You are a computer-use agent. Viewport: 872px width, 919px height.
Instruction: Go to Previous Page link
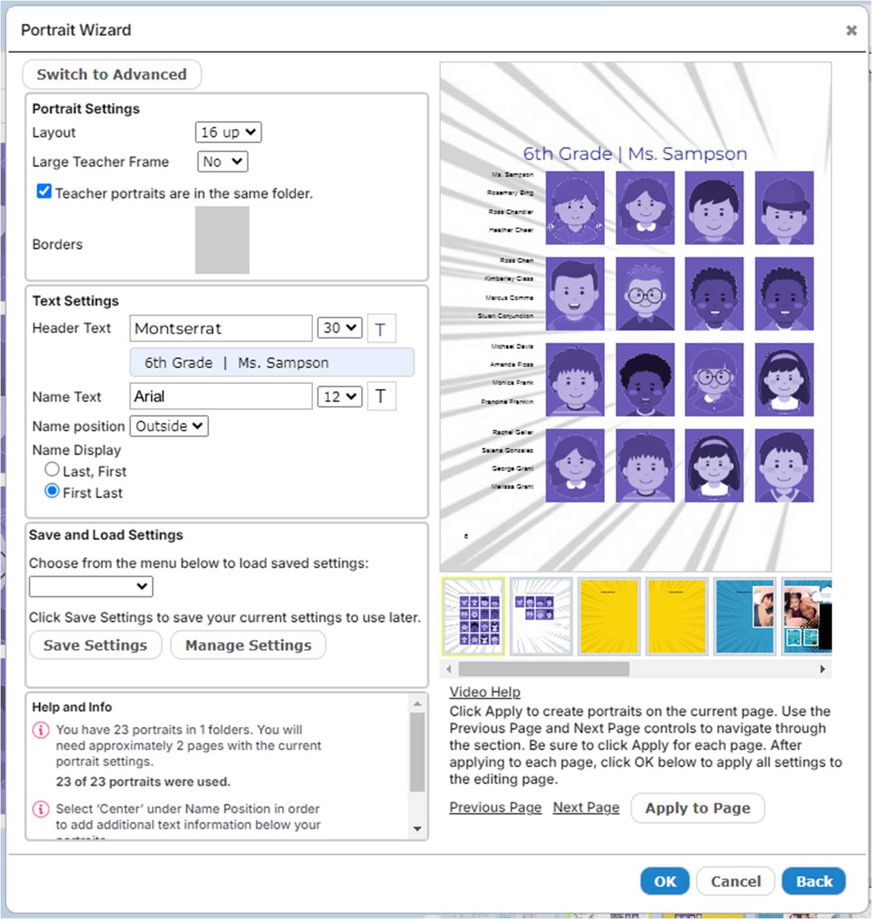(x=496, y=808)
